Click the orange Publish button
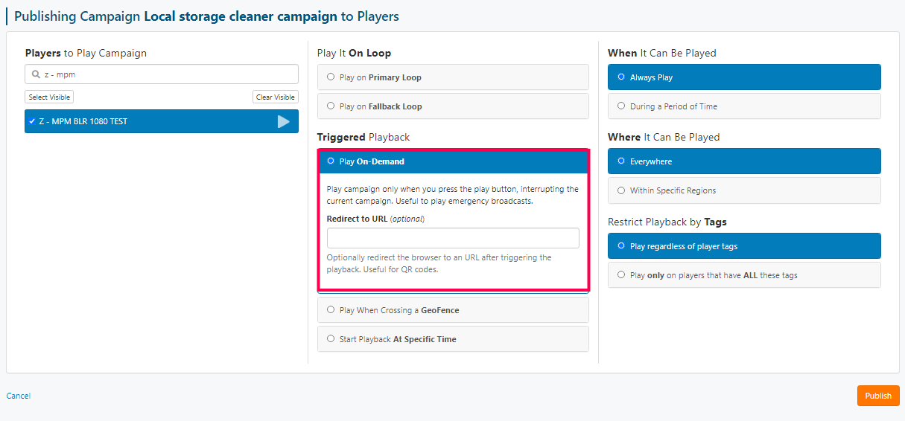Viewport: 905px width, 421px height. [878, 396]
